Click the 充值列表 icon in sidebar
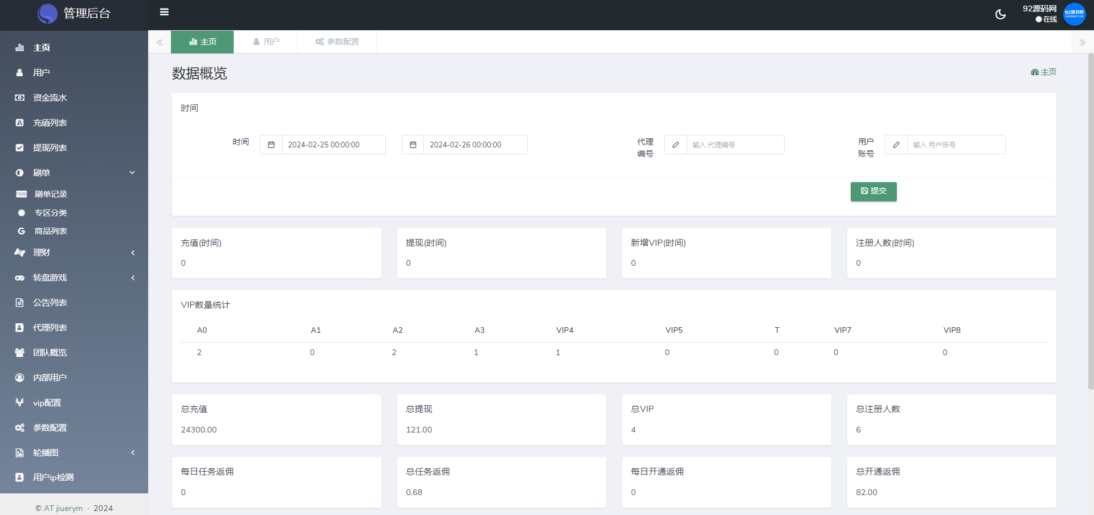This screenshot has height=515, width=1094. [x=20, y=123]
